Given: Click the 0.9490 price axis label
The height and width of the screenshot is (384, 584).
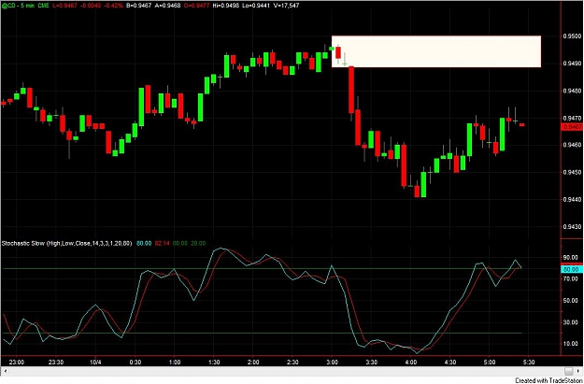Looking at the screenshot, I should 574,64.
